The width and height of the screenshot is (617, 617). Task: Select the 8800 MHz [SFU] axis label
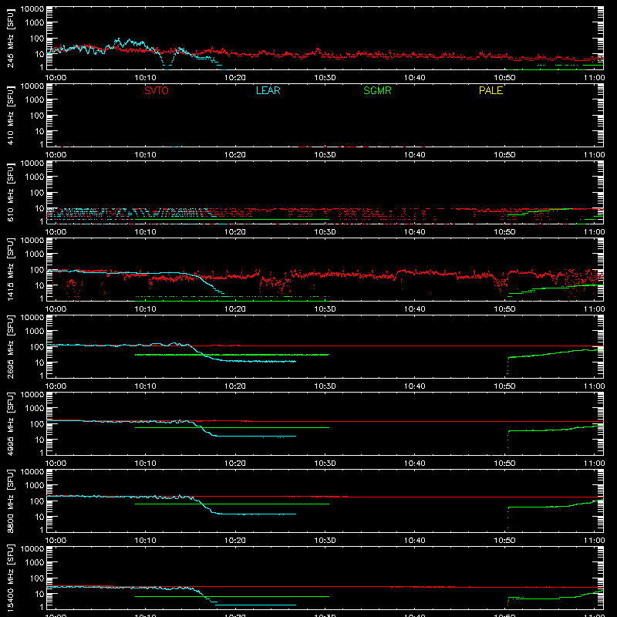pyautogui.click(x=11, y=501)
